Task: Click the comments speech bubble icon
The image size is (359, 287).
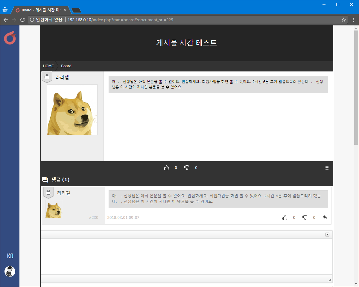Action: coord(45,180)
